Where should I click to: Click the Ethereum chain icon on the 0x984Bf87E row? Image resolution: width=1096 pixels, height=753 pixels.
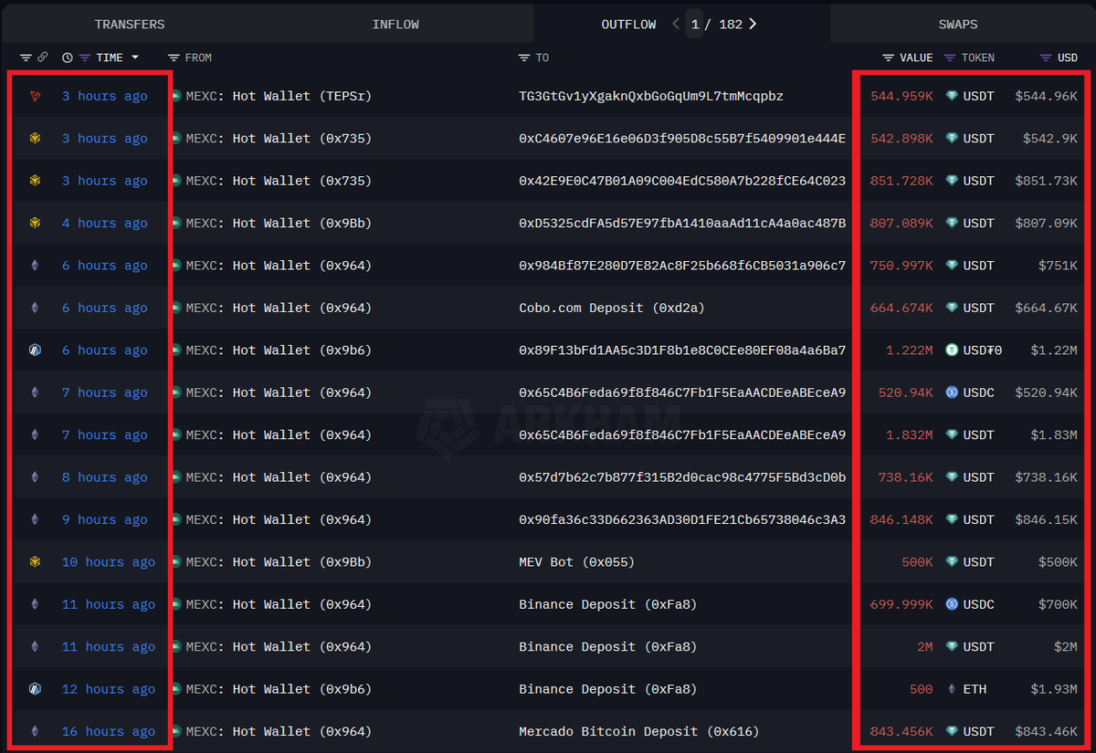(x=36, y=266)
